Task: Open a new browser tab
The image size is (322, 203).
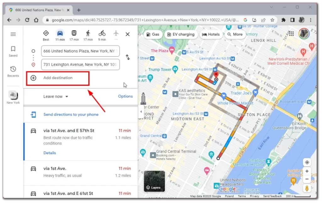Action: coord(79,10)
